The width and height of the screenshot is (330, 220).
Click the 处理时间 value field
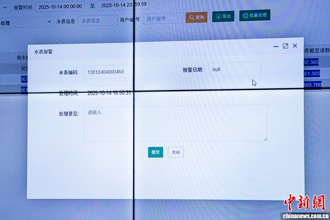coord(109,93)
